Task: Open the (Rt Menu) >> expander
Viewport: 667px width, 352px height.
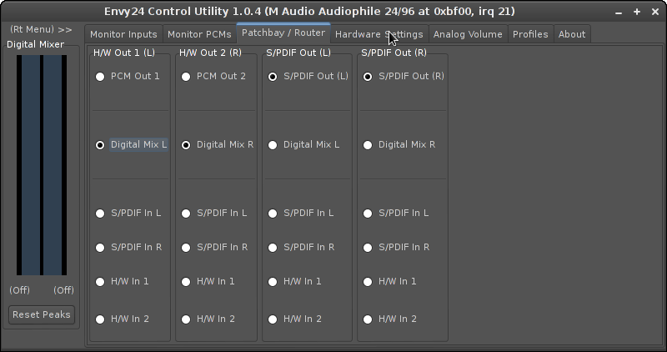Action: tap(41, 29)
